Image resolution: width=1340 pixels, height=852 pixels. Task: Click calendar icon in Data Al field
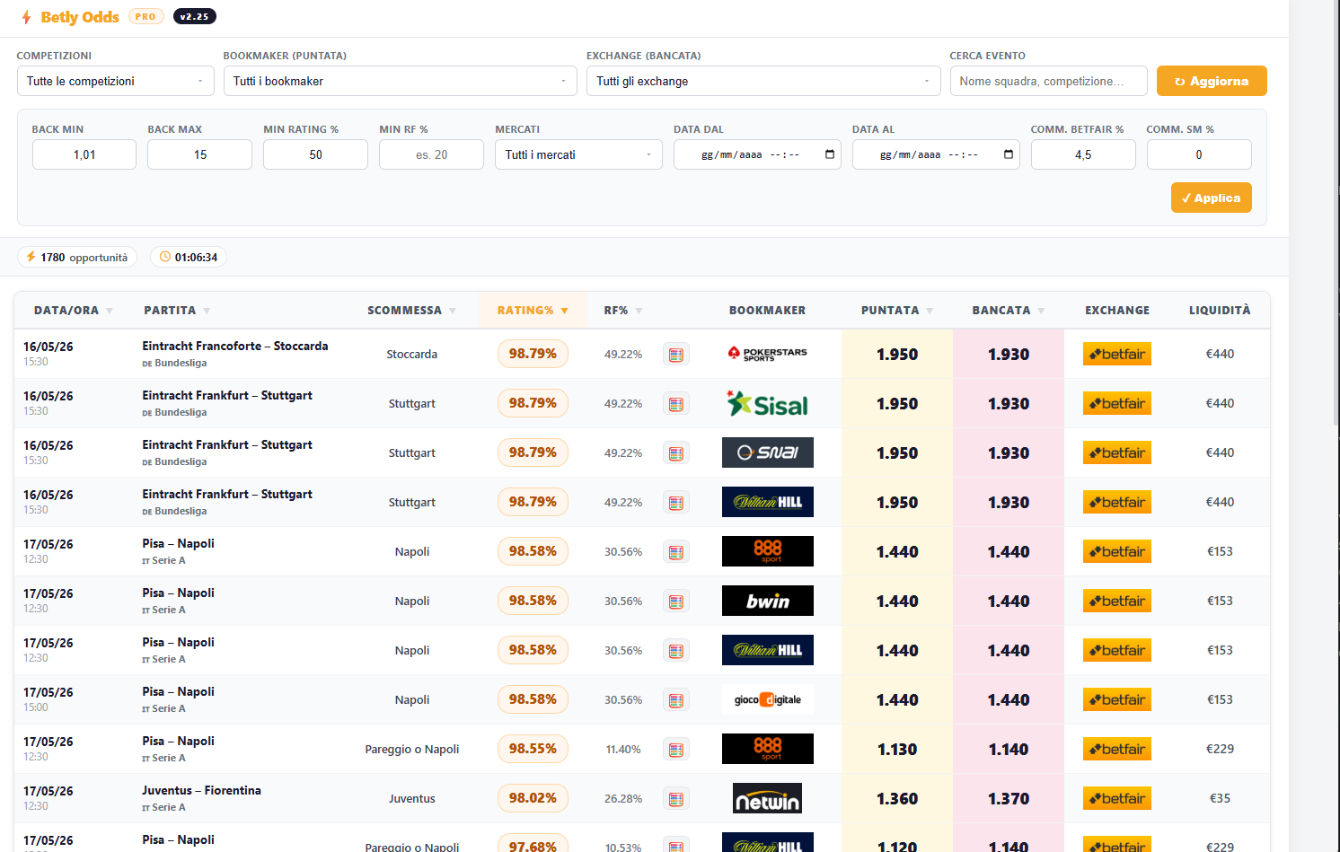1009,154
